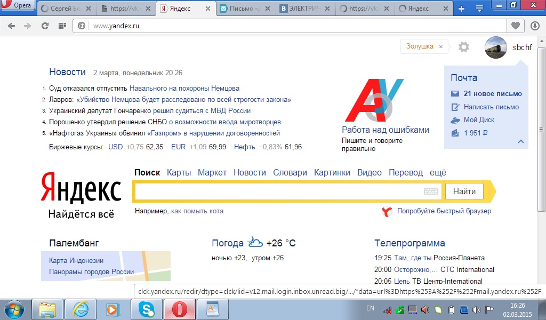The width and height of the screenshot is (546, 320).
Task: Click the heart bookmark icon in address bar
Action: point(515,26)
